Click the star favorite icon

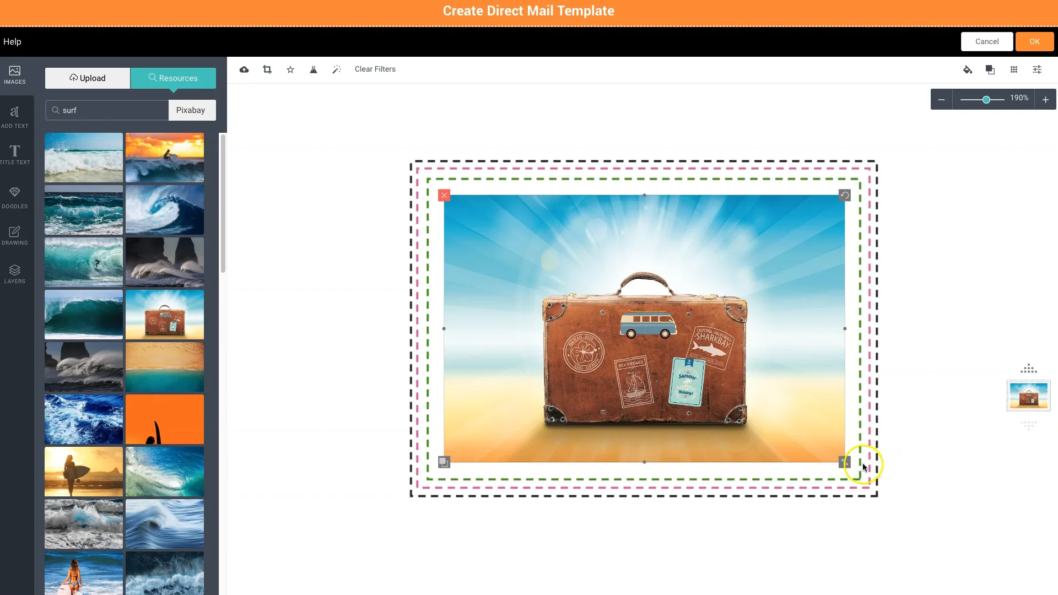pos(290,69)
